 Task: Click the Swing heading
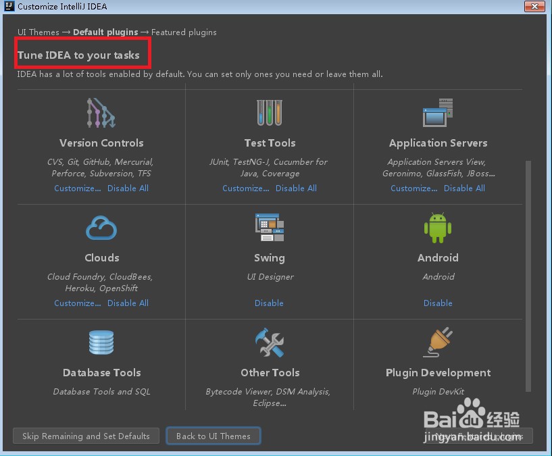click(x=270, y=258)
